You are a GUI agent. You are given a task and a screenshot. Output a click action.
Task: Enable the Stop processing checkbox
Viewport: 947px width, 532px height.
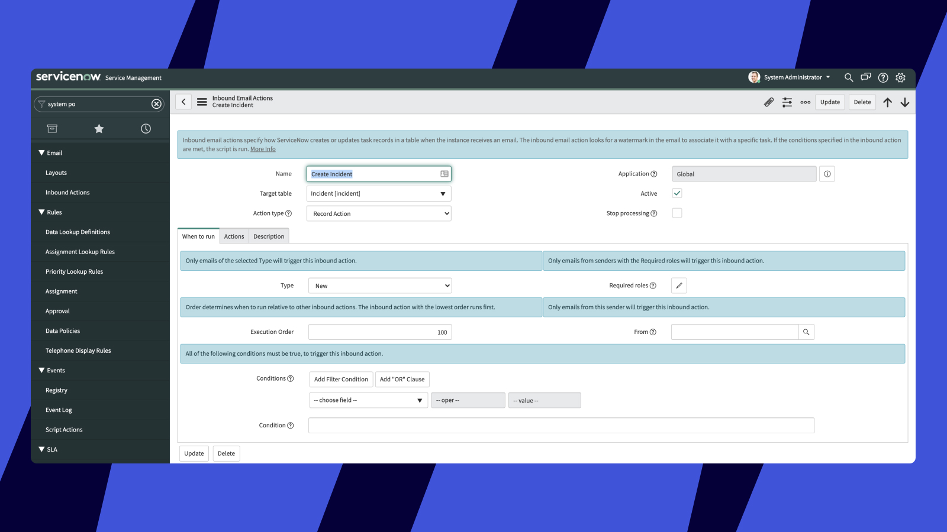(677, 213)
